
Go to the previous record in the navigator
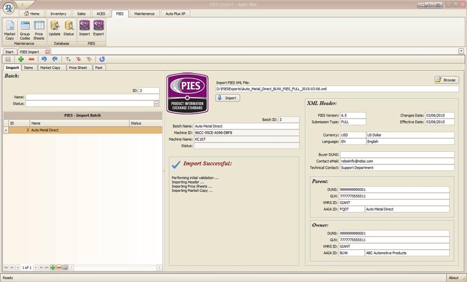point(18,267)
